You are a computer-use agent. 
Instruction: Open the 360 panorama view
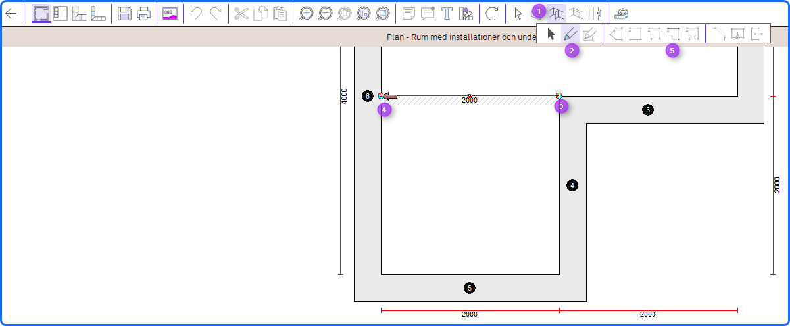(x=170, y=13)
